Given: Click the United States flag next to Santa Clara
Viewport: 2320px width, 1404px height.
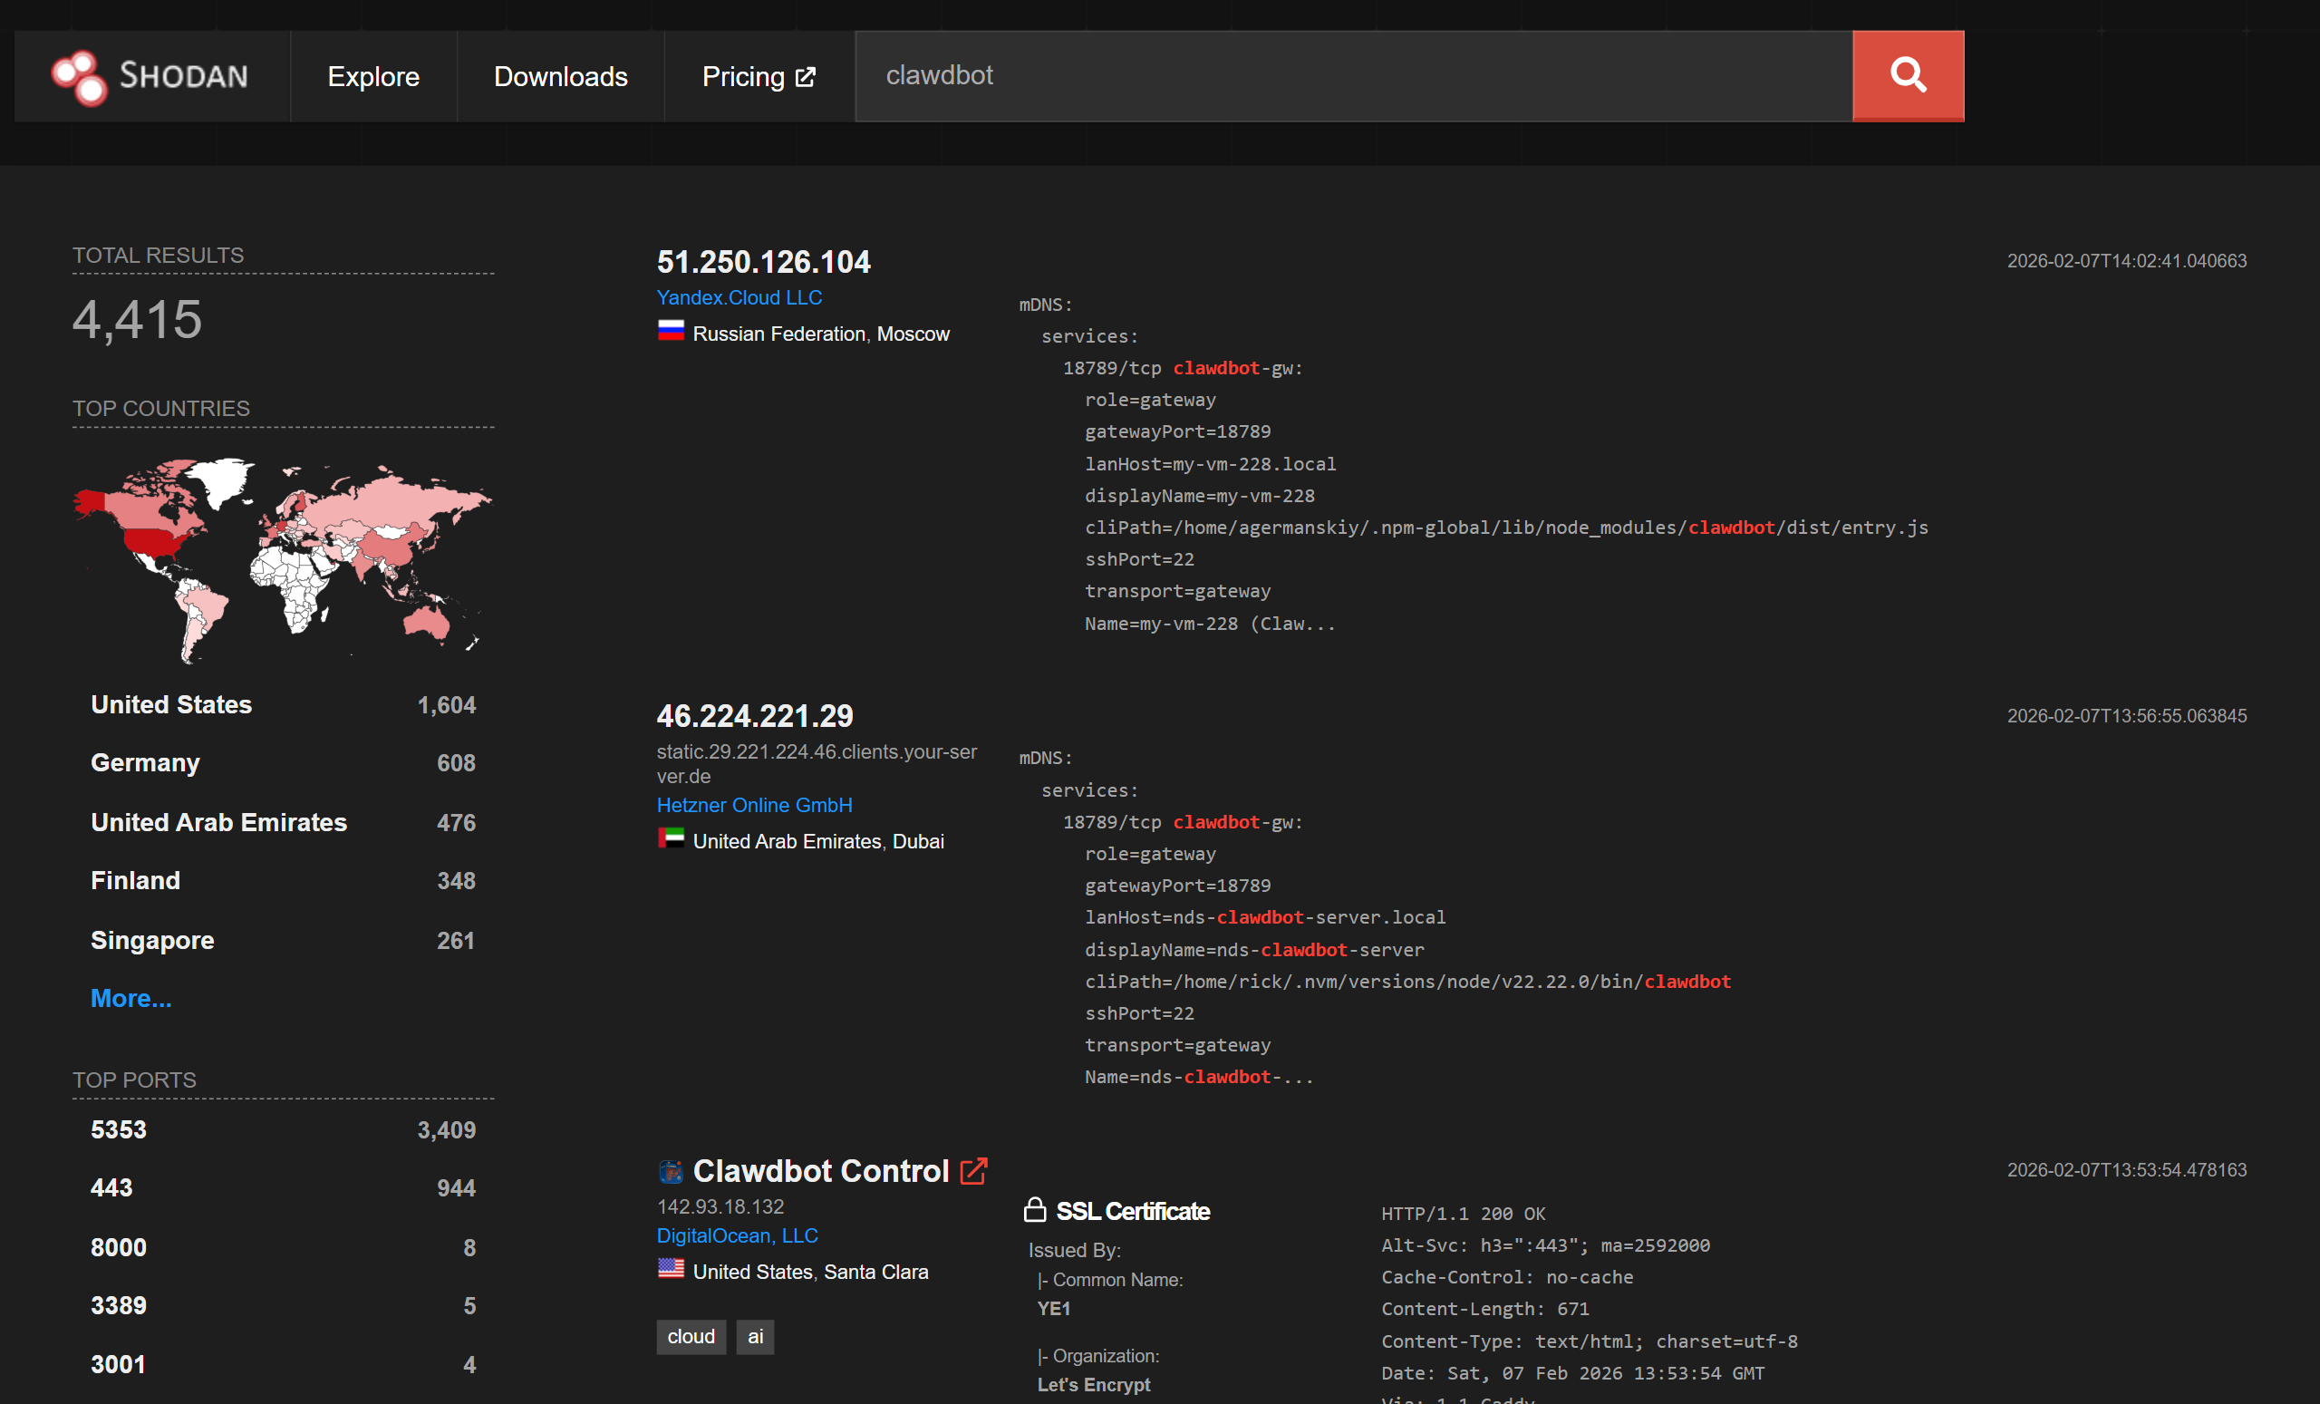Looking at the screenshot, I should (x=671, y=1269).
